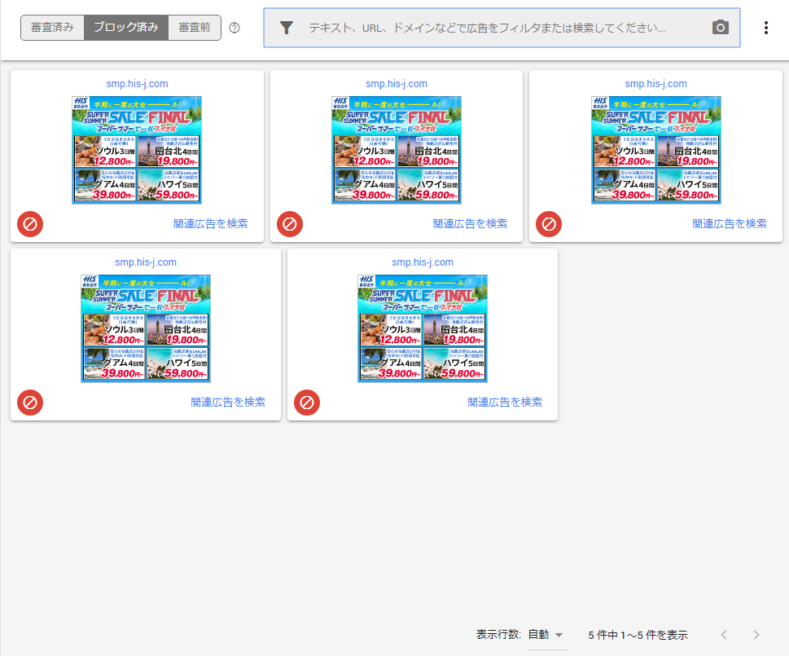Click the filter funnel icon in search bar
Screen dimensions: 789x656
[x=286, y=28]
